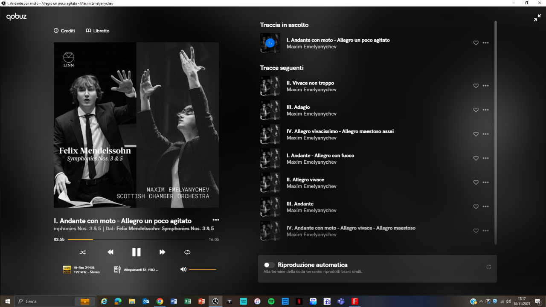Open the options menu for III. Andante
Viewport: 546px width, 307px height.
click(x=485, y=207)
